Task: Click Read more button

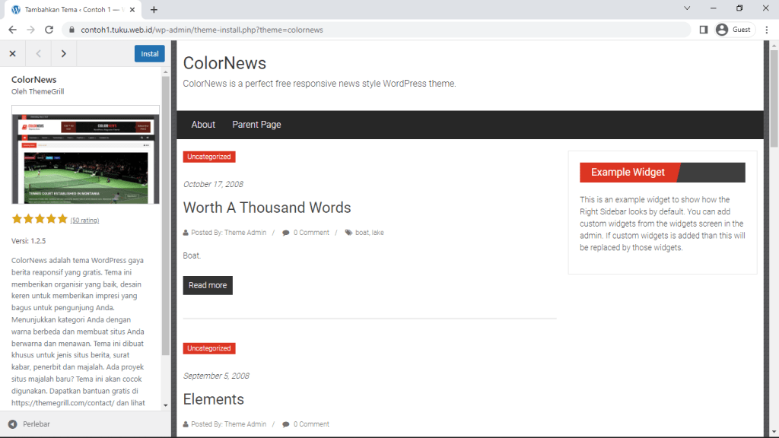Action: [208, 286]
